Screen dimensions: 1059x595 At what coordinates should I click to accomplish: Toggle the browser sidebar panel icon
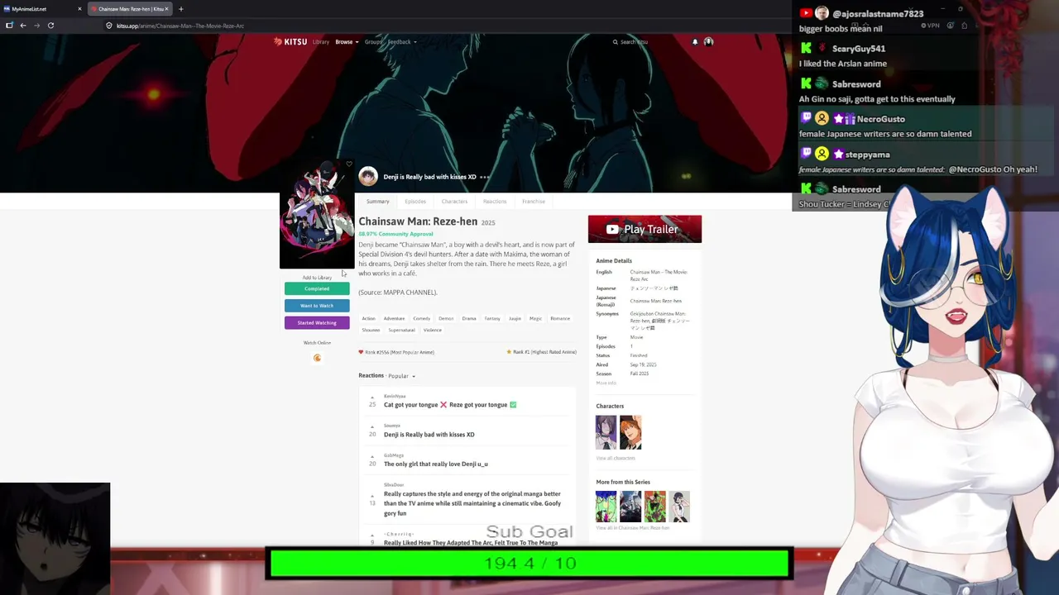9,26
